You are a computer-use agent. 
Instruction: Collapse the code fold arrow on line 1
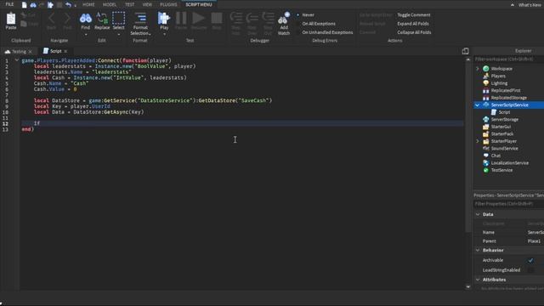pos(17,60)
